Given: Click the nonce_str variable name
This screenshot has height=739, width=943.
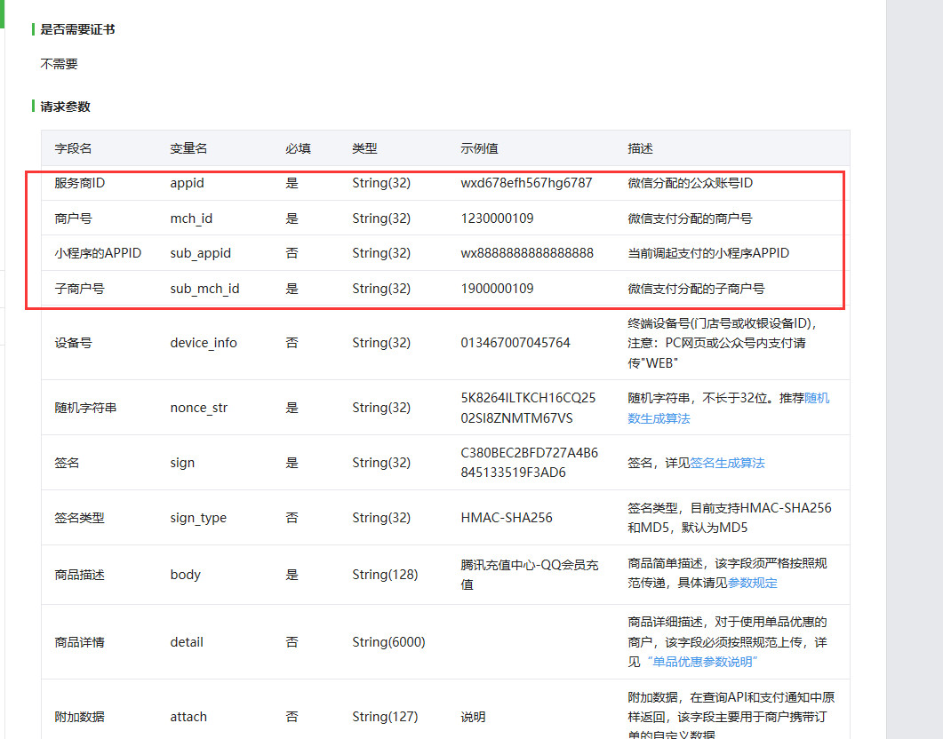Looking at the screenshot, I should [x=198, y=408].
